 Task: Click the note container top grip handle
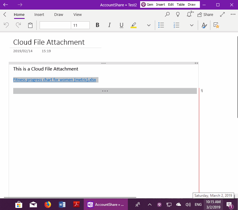pyautogui.click(x=104, y=63)
